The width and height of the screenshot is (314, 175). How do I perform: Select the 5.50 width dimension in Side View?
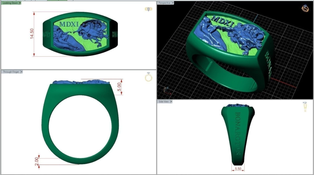tap(238, 169)
